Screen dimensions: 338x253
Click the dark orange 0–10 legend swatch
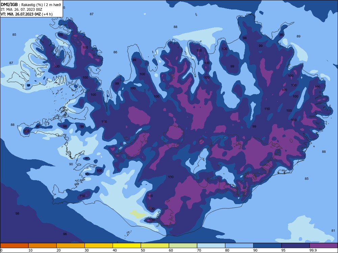pos(14,246)
